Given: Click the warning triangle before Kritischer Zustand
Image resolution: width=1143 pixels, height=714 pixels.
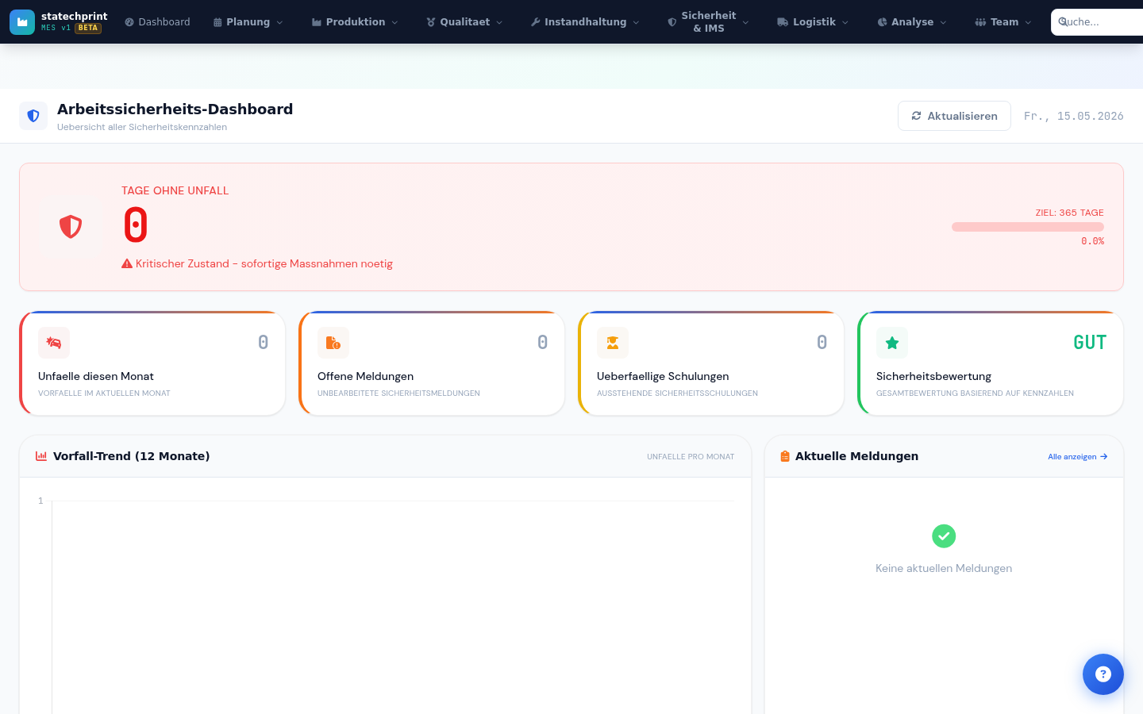Looking at the screenshot, I should pyautogui.click(x=127, y=263).
